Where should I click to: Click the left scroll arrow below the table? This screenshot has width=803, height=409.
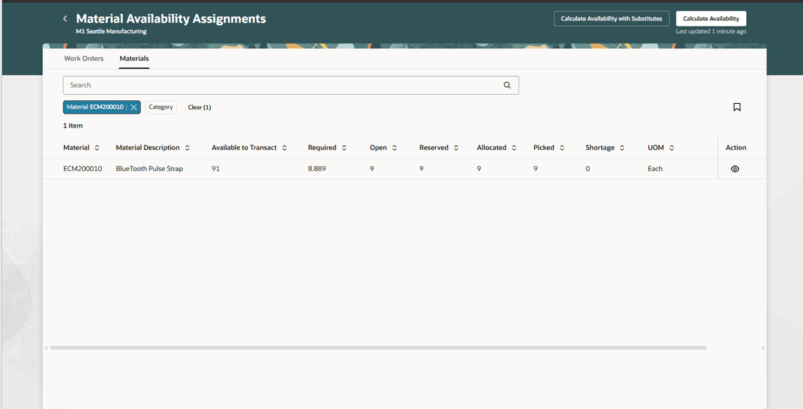coord(48,347)
